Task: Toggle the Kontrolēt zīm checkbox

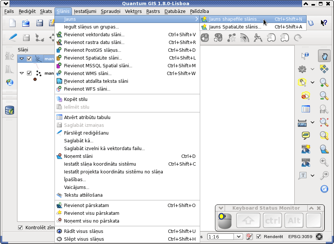Action: (20, 228)
